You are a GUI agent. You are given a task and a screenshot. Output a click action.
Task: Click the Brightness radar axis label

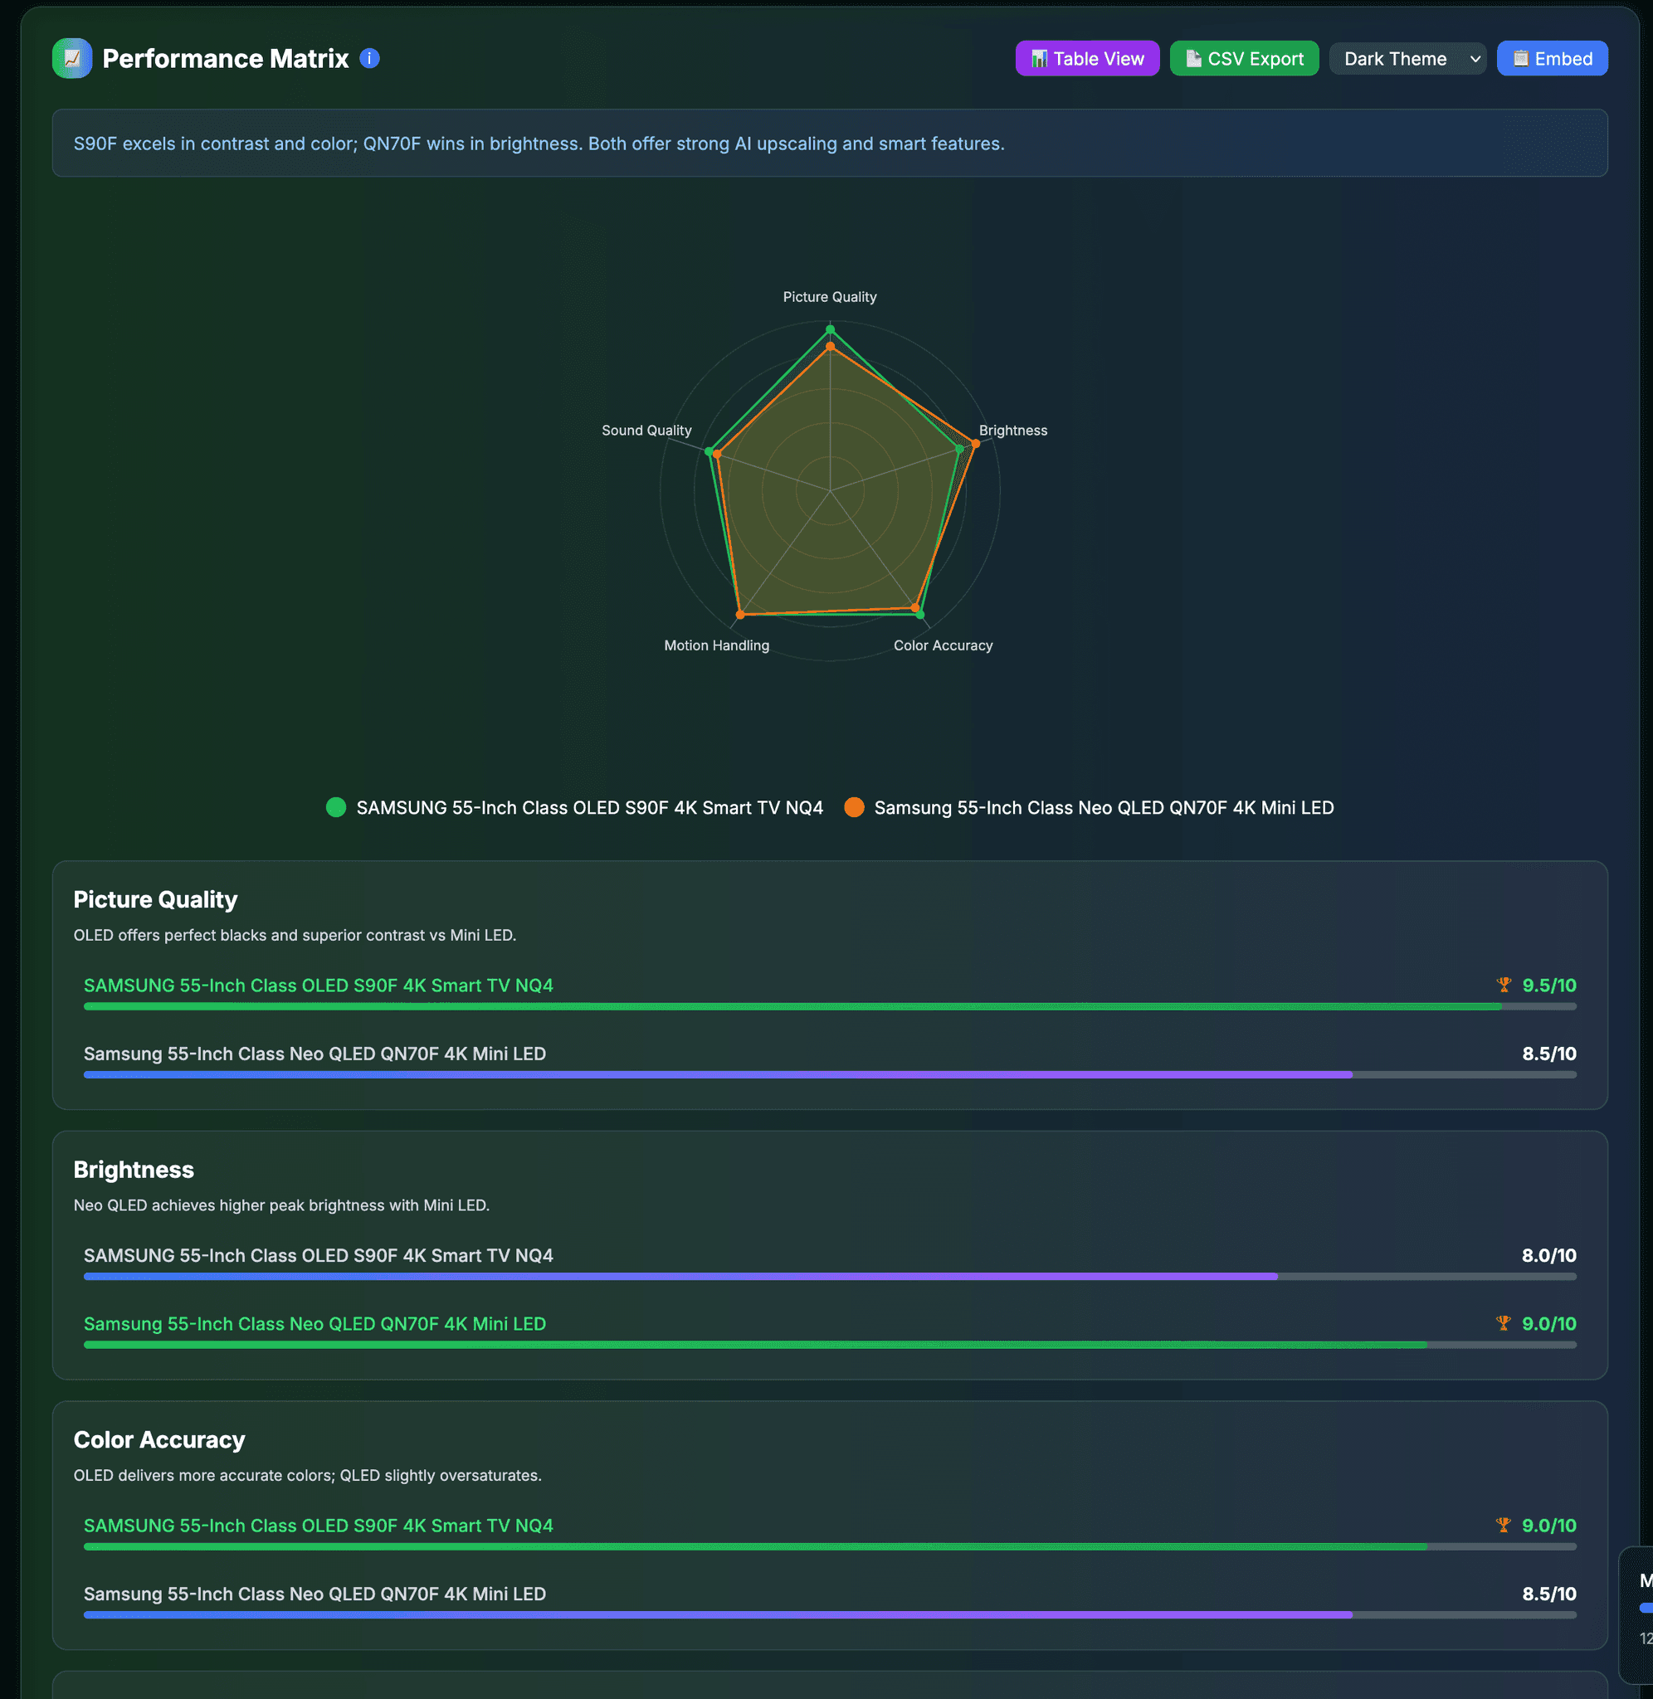[x=1013, y=431]
